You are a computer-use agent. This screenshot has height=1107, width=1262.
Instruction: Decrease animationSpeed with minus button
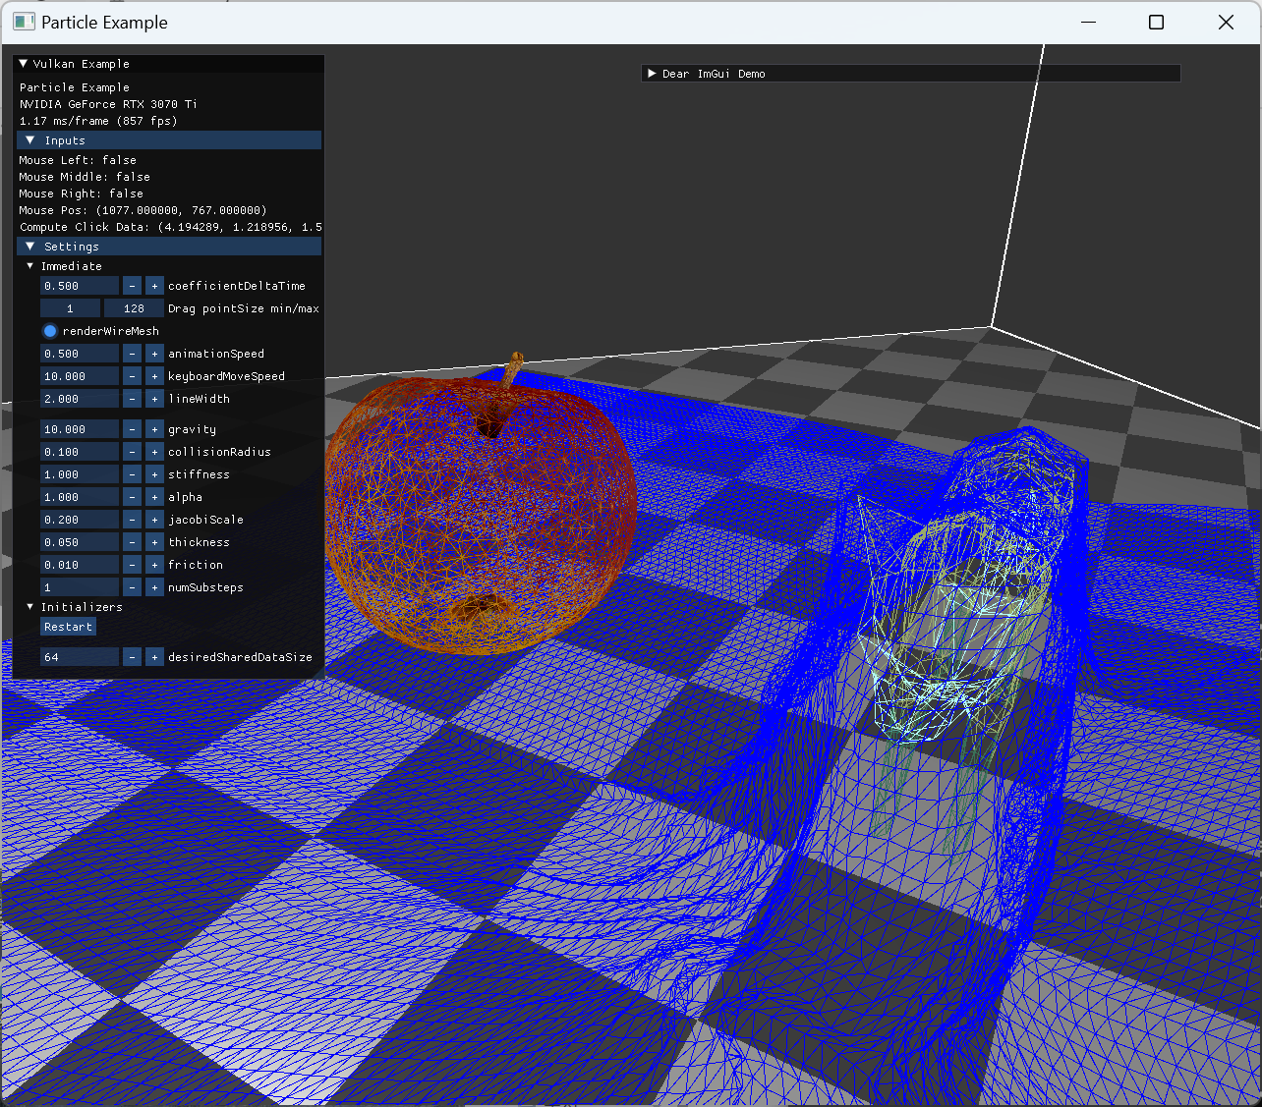tap(133, 354)
